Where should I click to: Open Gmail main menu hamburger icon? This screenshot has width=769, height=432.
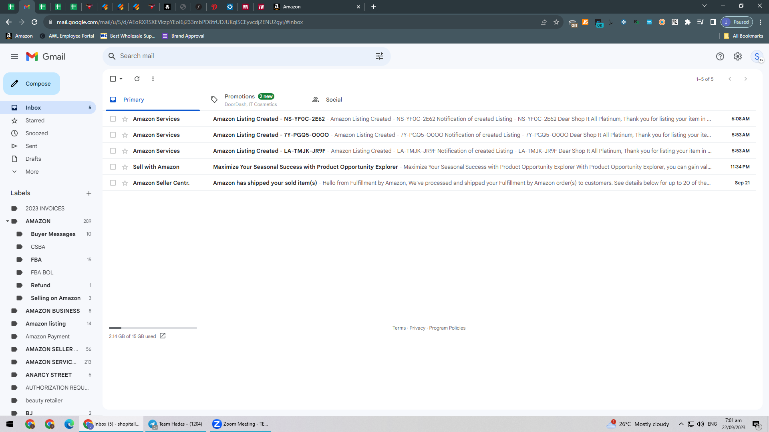point(14,56)
